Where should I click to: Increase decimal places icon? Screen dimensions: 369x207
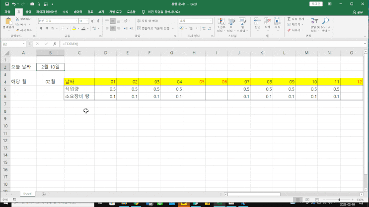click(x=204, y=28)
